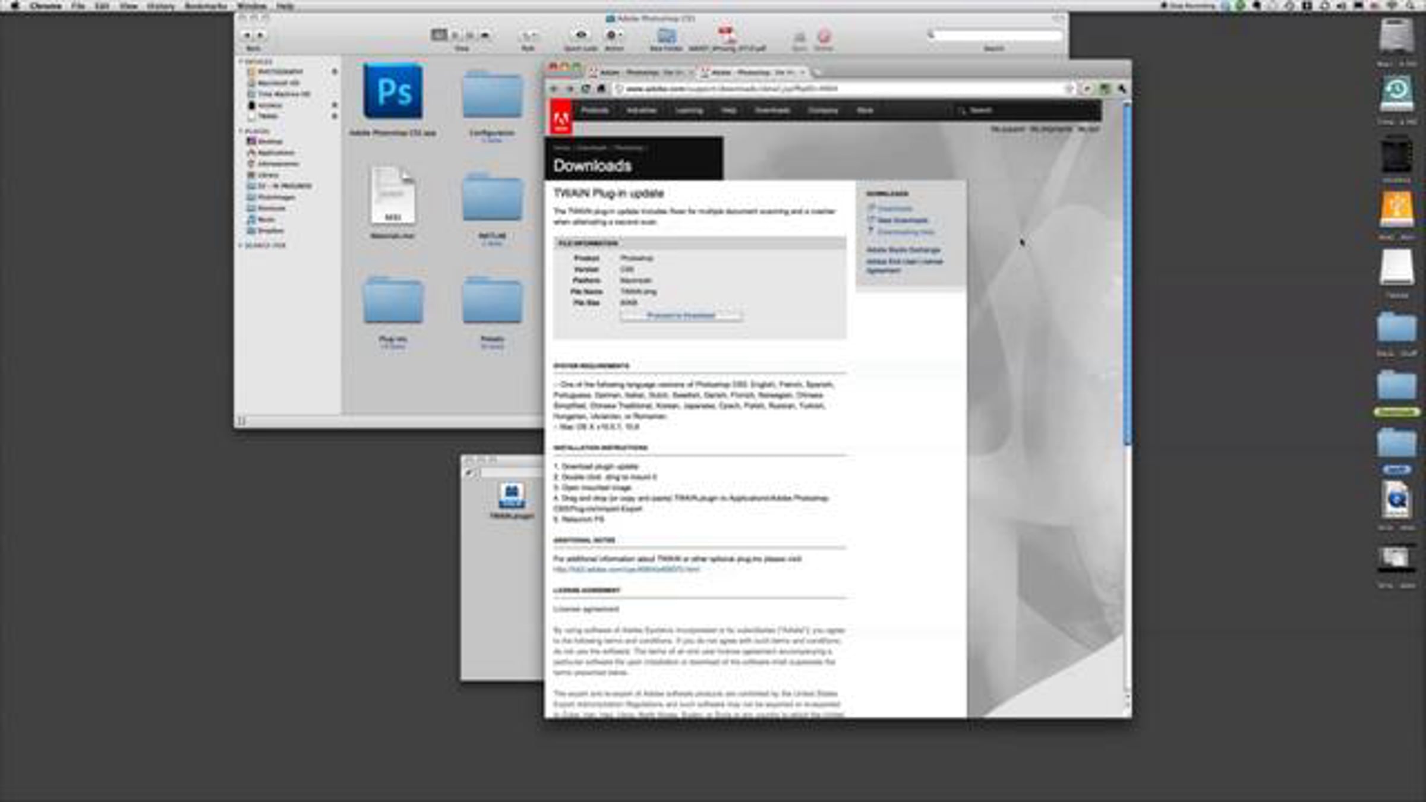Screen dimensions: 1426x802
Task: Click the Finder Back arrow button
Action: tap(247, 36)
